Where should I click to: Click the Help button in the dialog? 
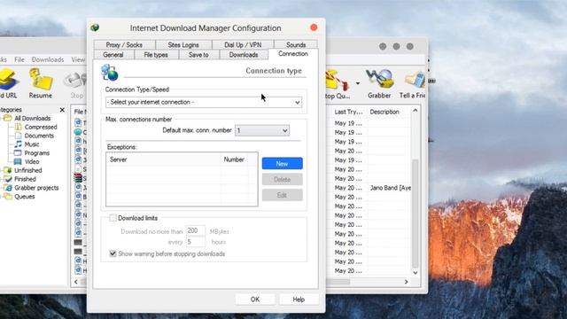coord(299,300)
